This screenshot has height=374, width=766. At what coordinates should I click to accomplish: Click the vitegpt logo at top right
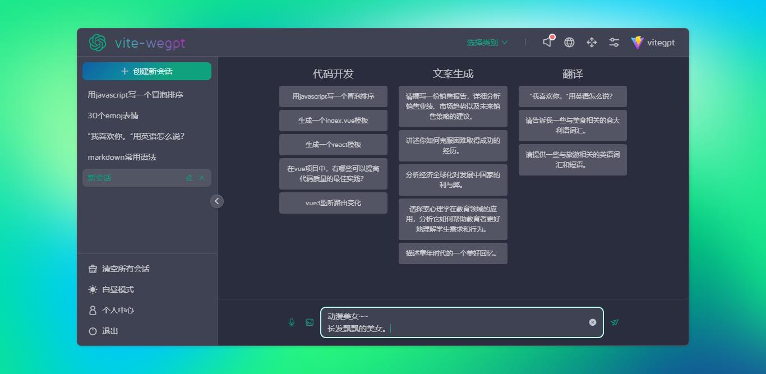[638, 42]
